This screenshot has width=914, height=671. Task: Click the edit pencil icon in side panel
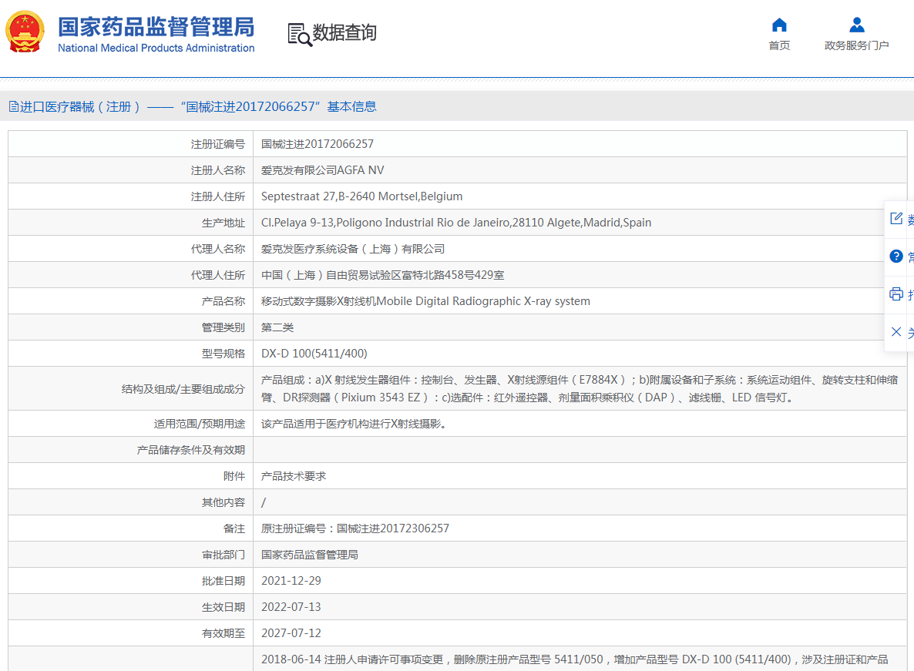[896, 219]
